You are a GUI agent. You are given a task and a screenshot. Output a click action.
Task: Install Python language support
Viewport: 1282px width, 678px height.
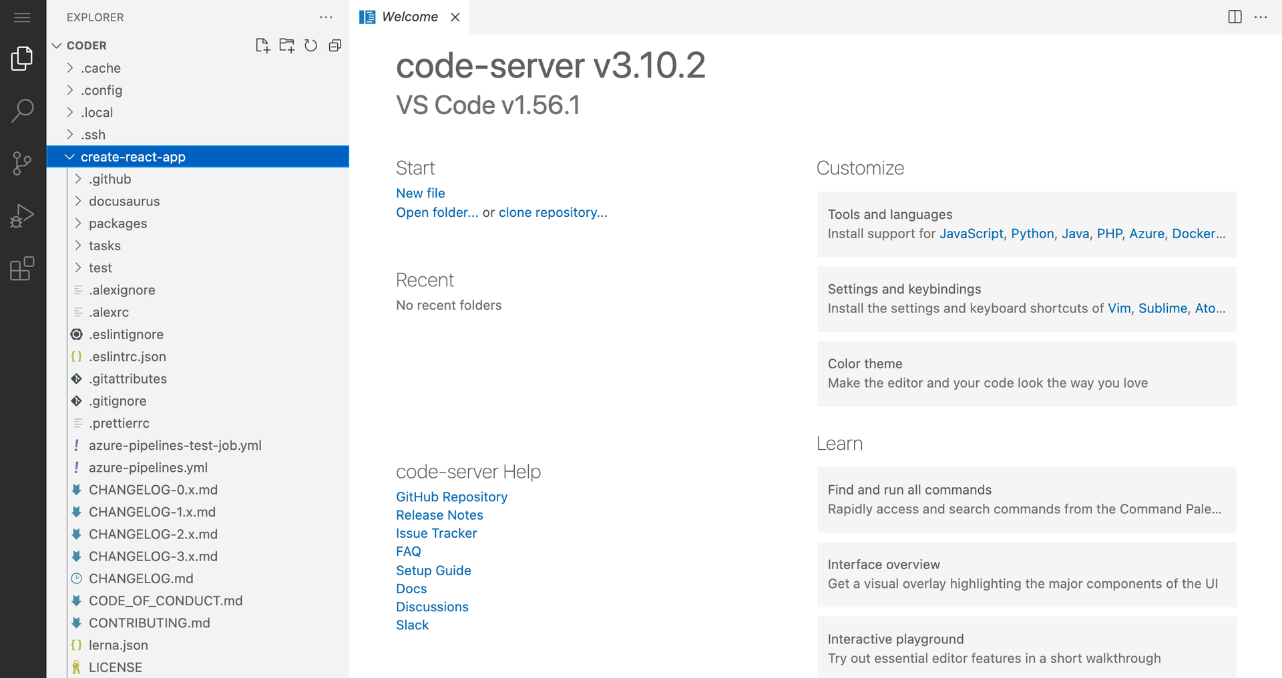(x=1032, y=234)
